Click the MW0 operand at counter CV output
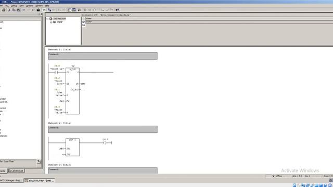The height and width of the screenshot is (187, 333). 83,84
